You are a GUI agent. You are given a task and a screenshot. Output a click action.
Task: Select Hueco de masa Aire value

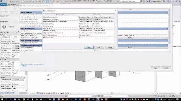click(96, 37)
